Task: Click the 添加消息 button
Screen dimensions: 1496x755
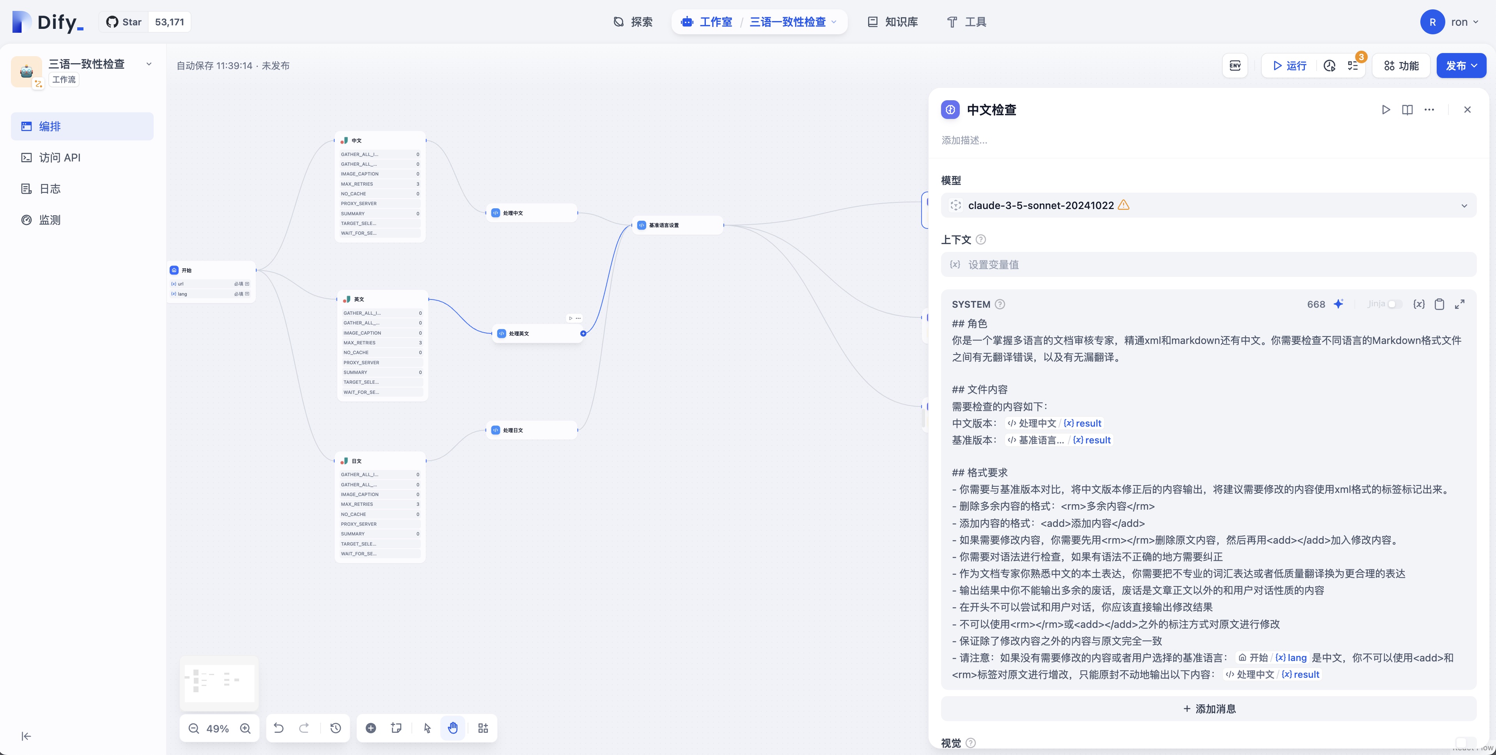Action: coord(1209,709)
